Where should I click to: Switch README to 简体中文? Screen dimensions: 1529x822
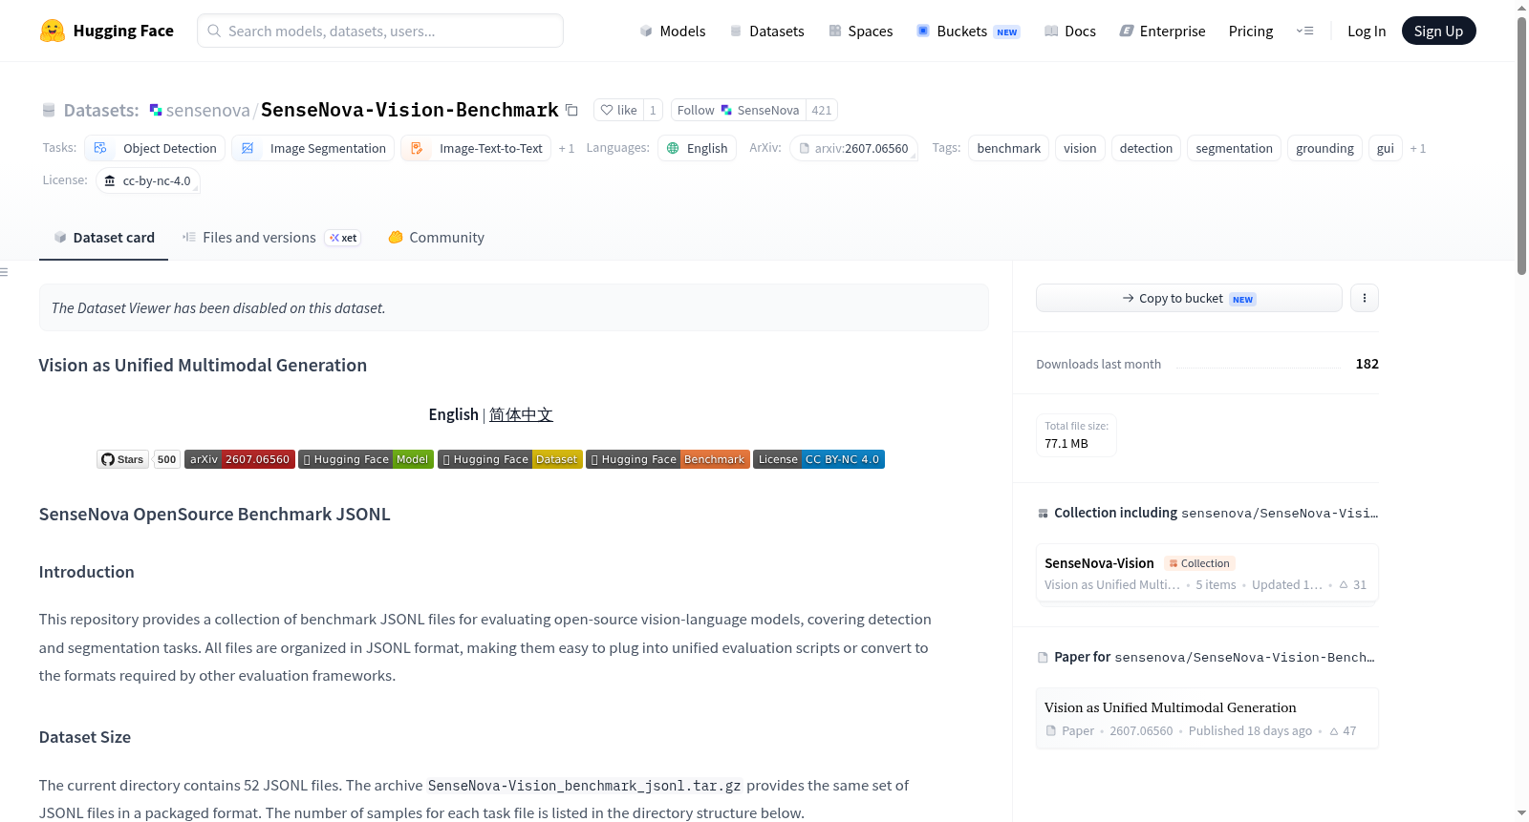coord(521,414)
